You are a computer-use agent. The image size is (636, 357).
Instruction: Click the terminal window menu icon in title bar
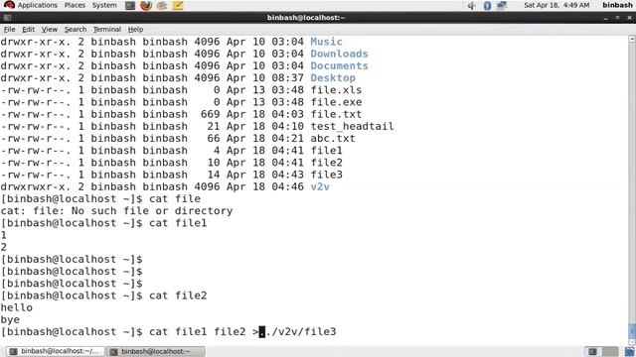tap(7, 18)
